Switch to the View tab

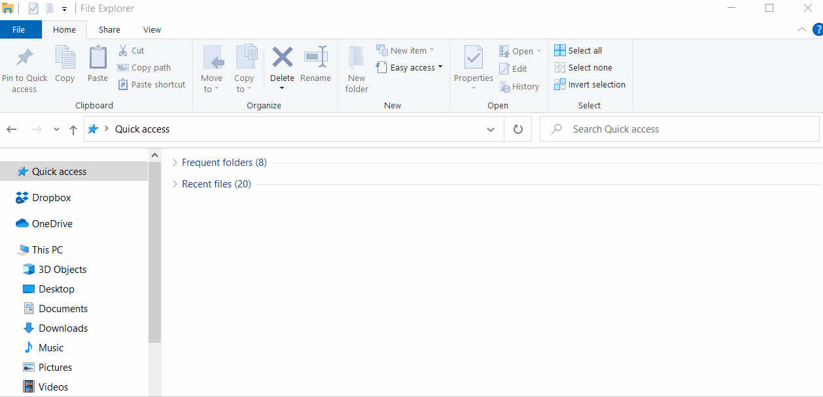(x=152, y=29)
